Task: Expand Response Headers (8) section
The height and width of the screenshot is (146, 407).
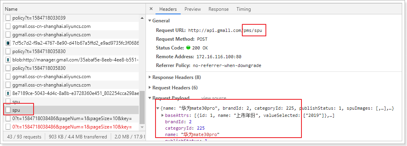Action: (150, 77)
